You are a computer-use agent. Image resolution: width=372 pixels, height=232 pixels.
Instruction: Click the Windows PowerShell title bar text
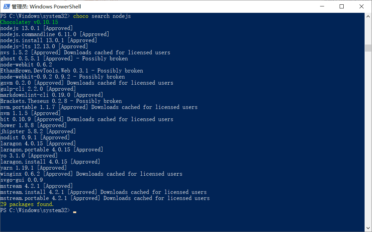pyautogui.click(x=47, y=6)
